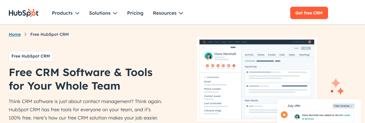
Task: Click the Clara Marshall contact name
Action: tap(225, 54)
